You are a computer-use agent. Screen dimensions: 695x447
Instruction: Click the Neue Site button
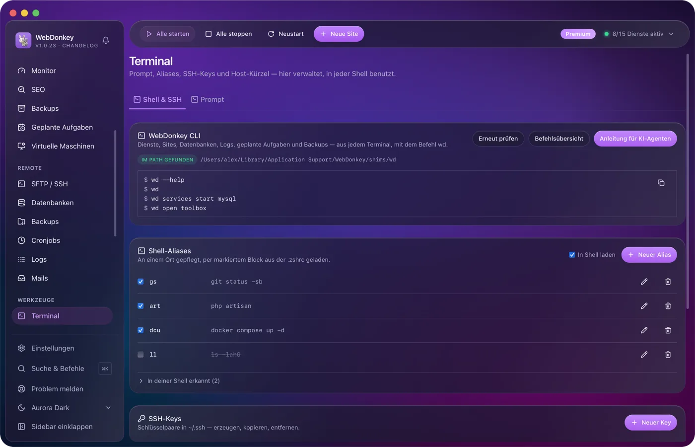339,34
